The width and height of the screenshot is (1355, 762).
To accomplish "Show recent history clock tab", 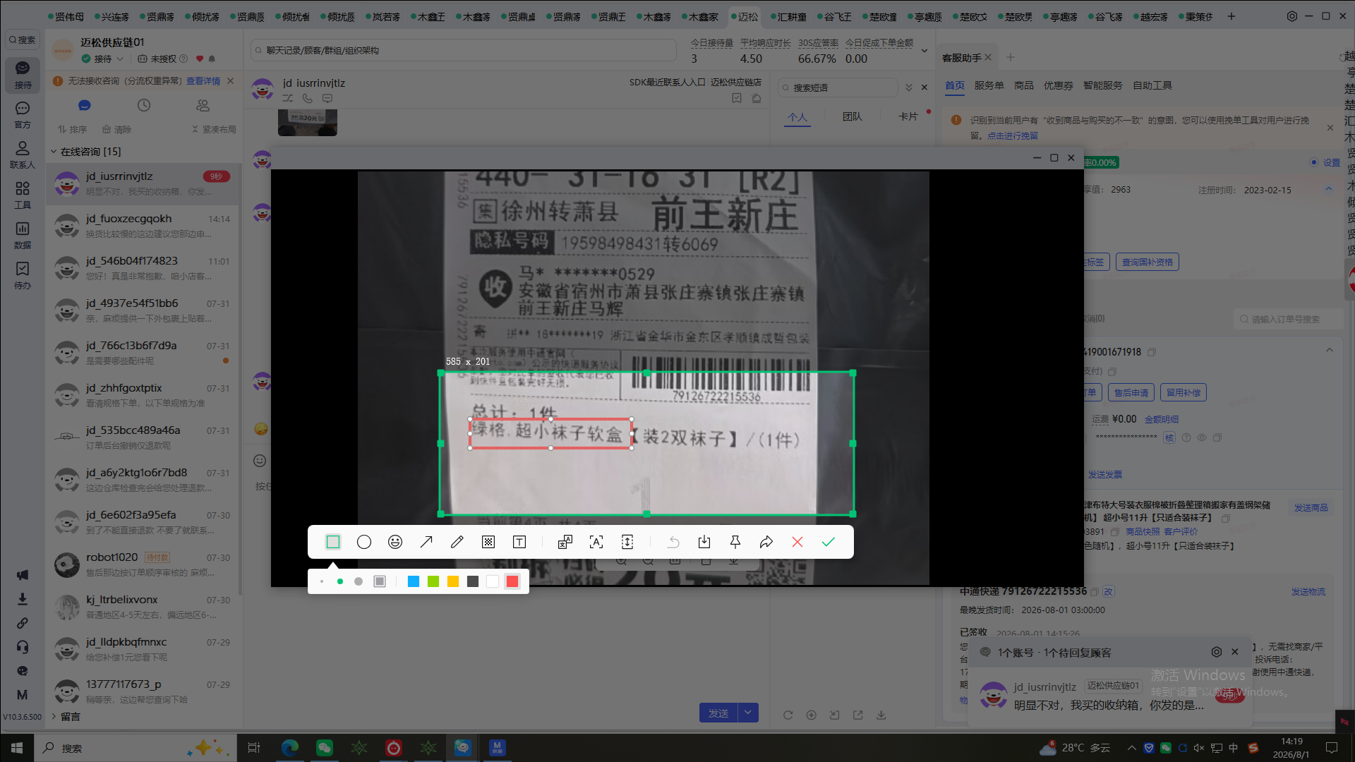I will [x=144, y=105].
